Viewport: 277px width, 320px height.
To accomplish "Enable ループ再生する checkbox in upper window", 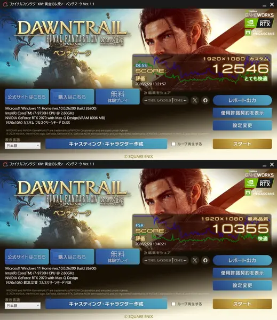I will click(x=173, y=144).
